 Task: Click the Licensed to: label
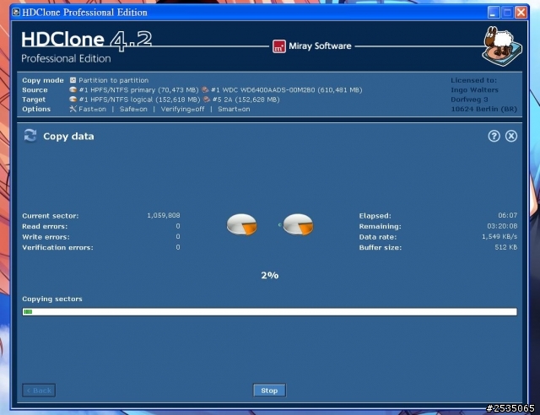(473, 80)
